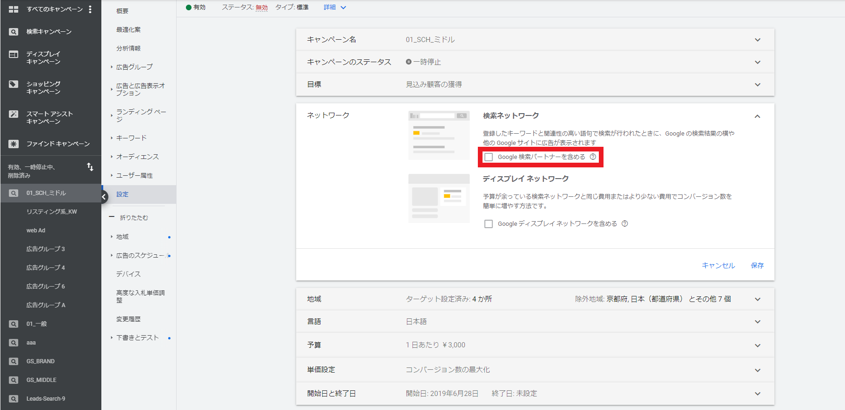Open the three-dot menu beside すべてのキャンペーン
This screenshot has height=410, width=845.
tap(90, 9)
